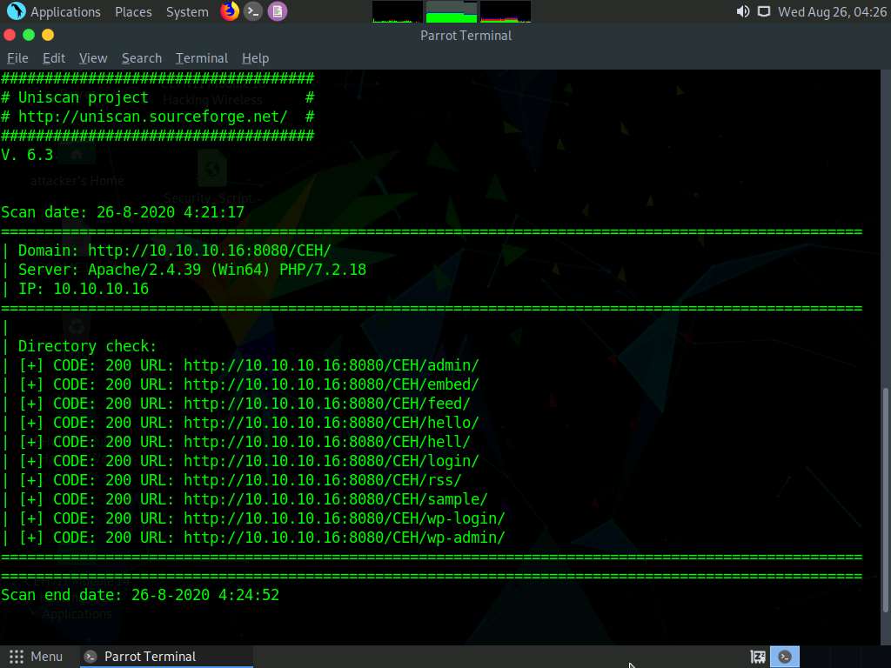Click the CEH/feed/ URL line
891x668 pixels.
tap(327, 404)
